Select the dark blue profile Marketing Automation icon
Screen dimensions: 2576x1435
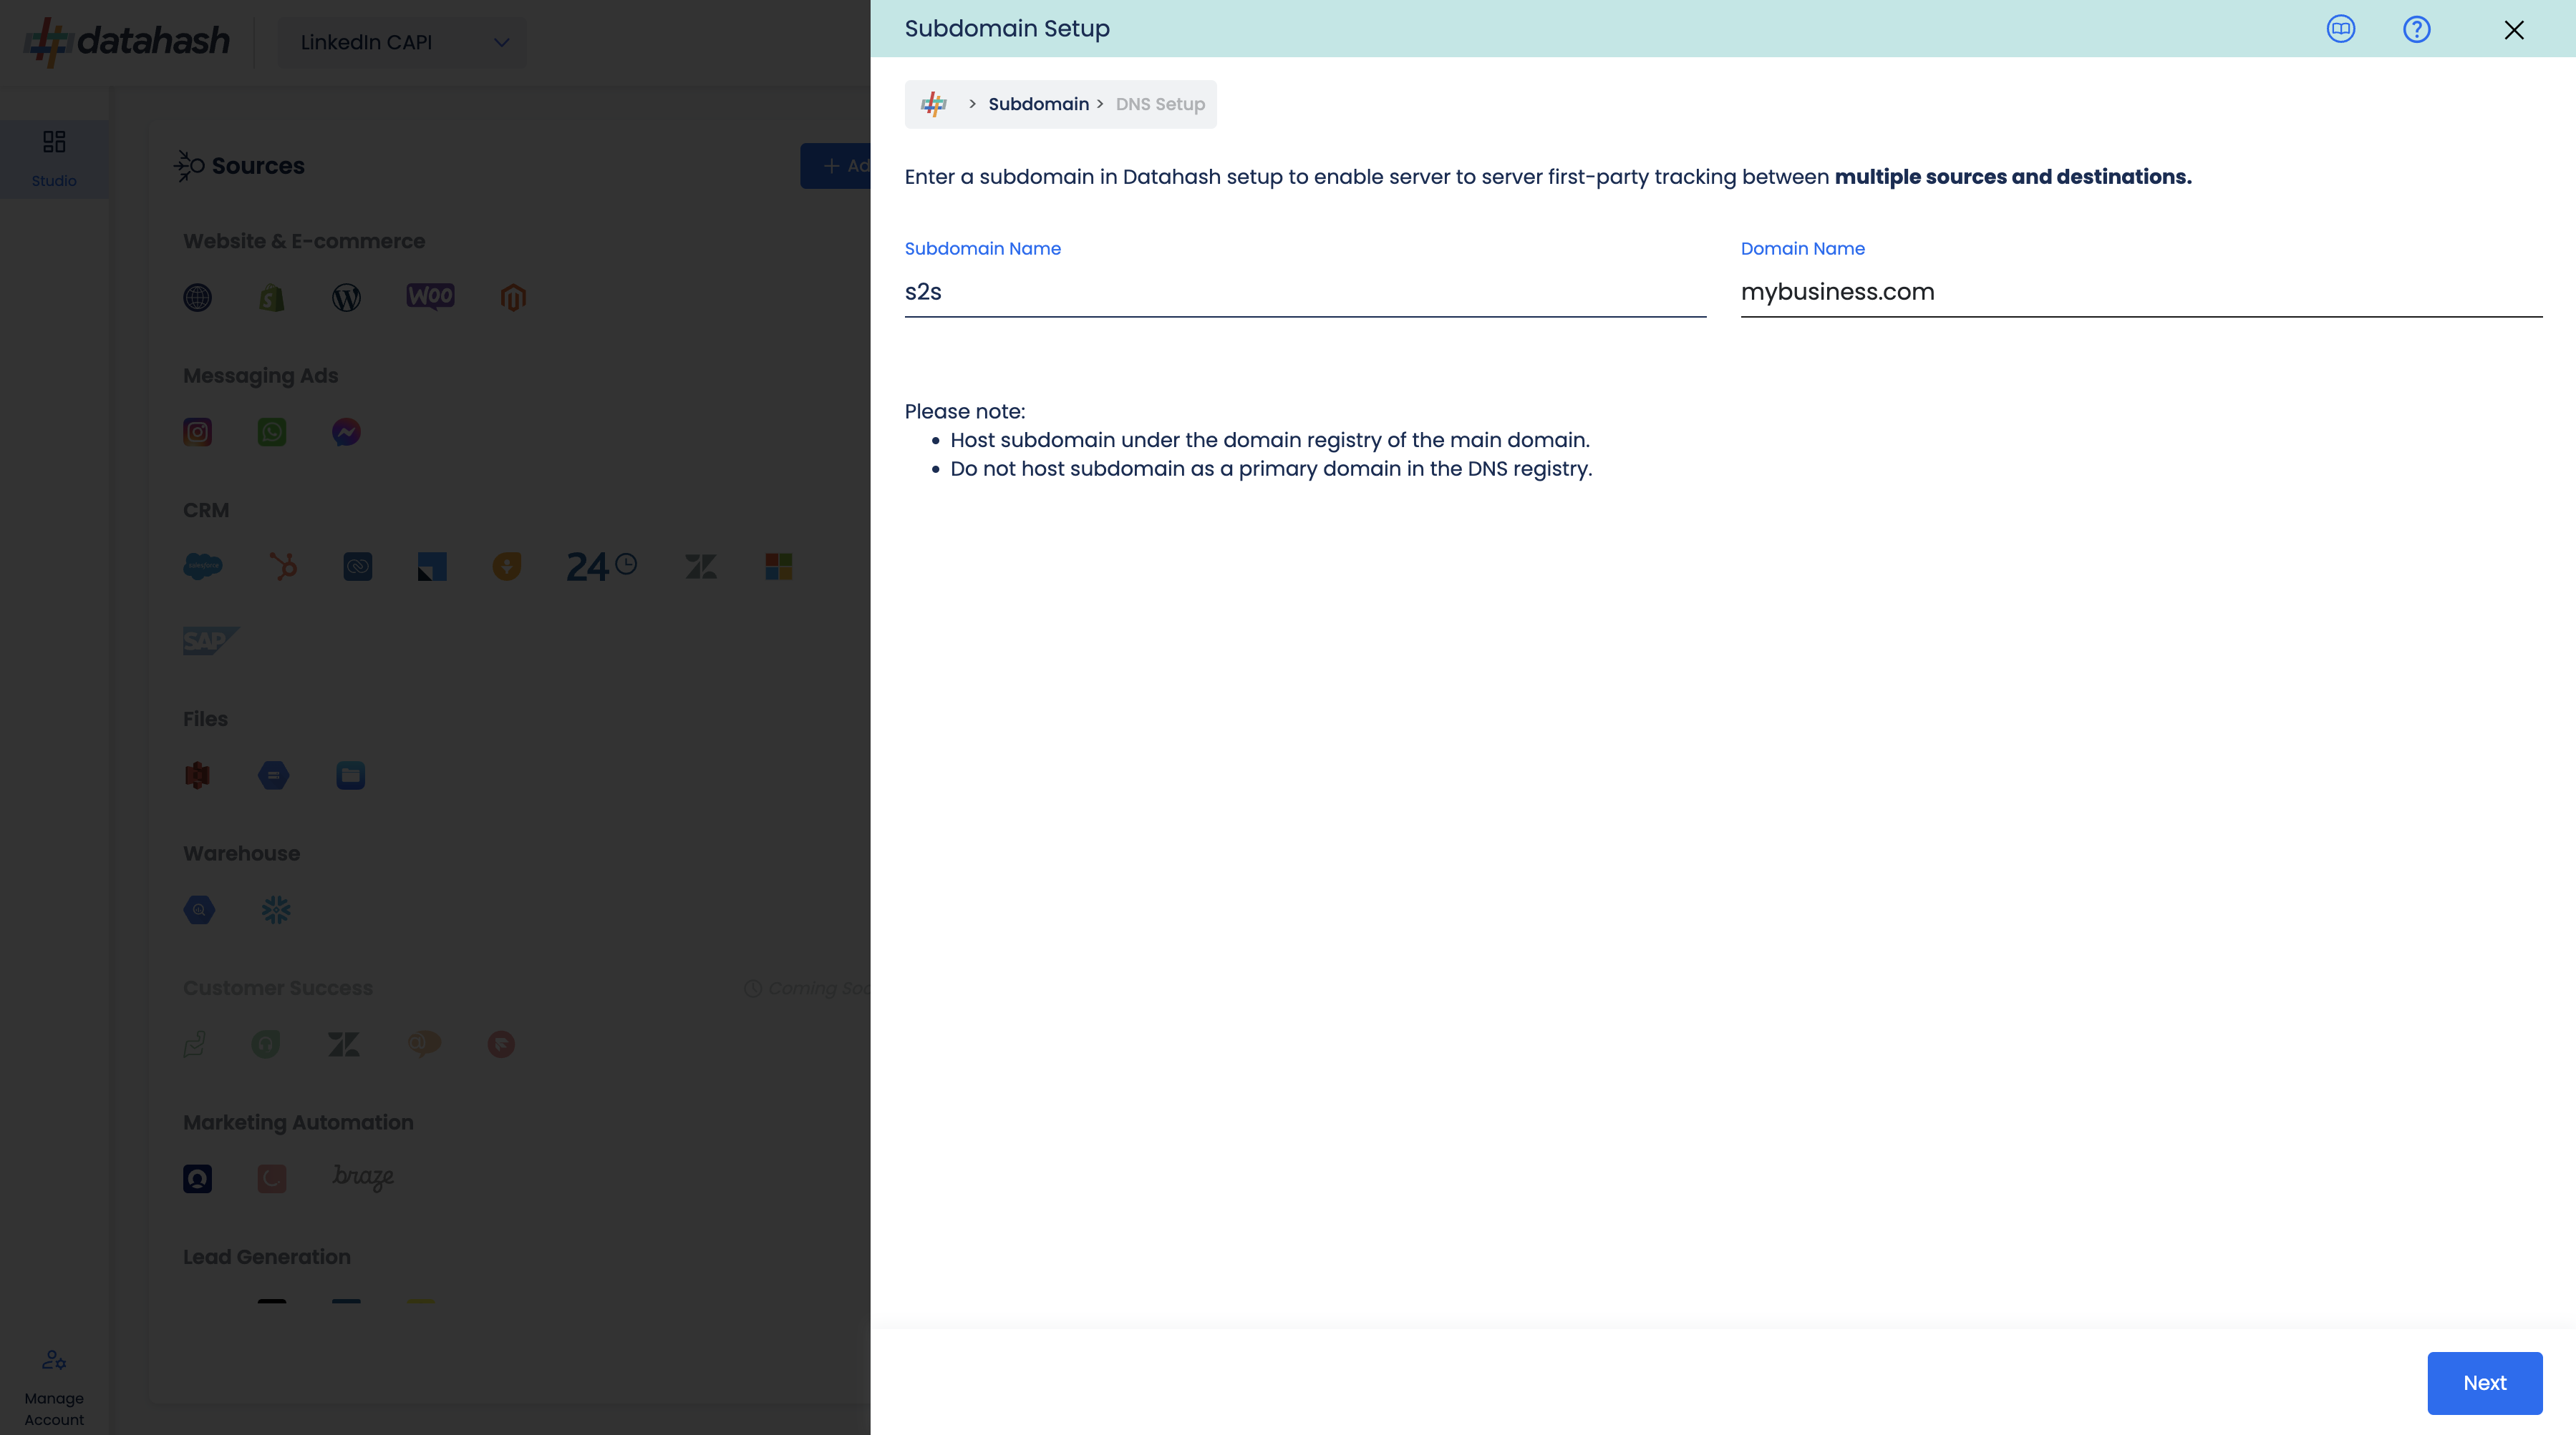pos(197,1179)
